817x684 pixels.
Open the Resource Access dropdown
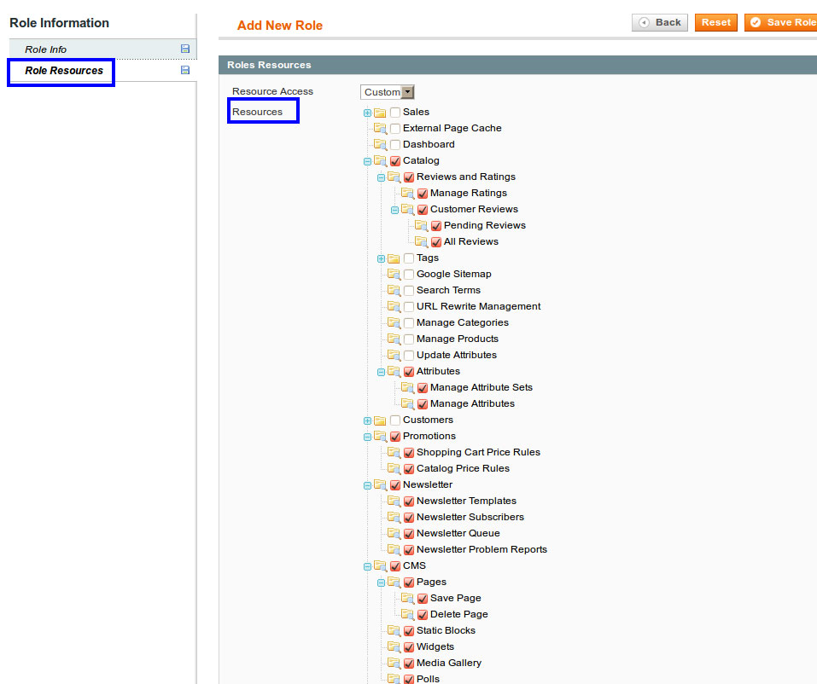pyautogui.click(x=388, y=92)
